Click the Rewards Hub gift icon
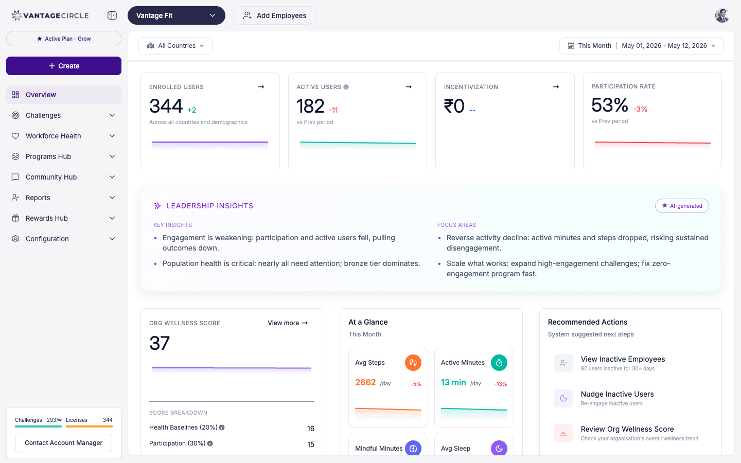The height and width of the screenshot is (463, 741). (x=15, y=218)
